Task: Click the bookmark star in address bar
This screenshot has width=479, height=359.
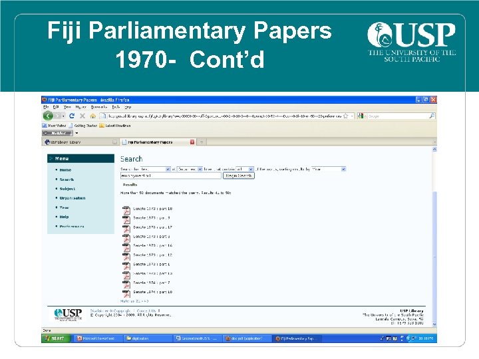Action: tap(346, 116)
